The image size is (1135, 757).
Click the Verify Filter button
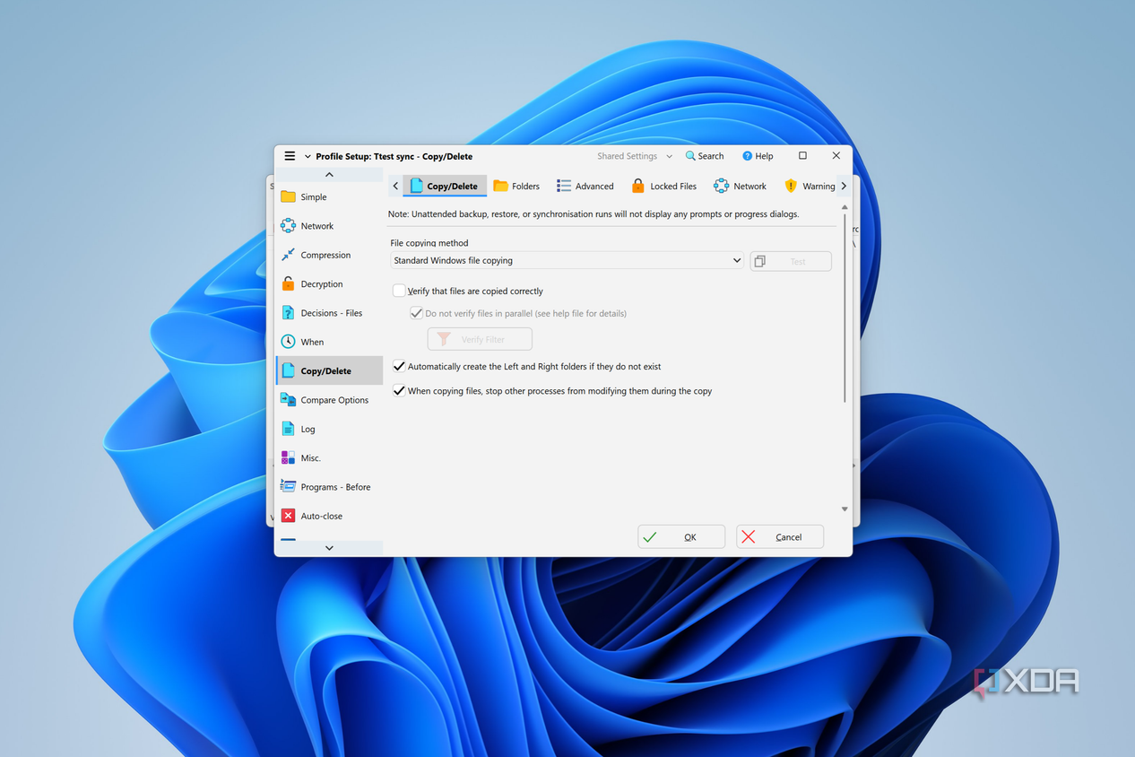pyautogui.click(x=480, y=339)
